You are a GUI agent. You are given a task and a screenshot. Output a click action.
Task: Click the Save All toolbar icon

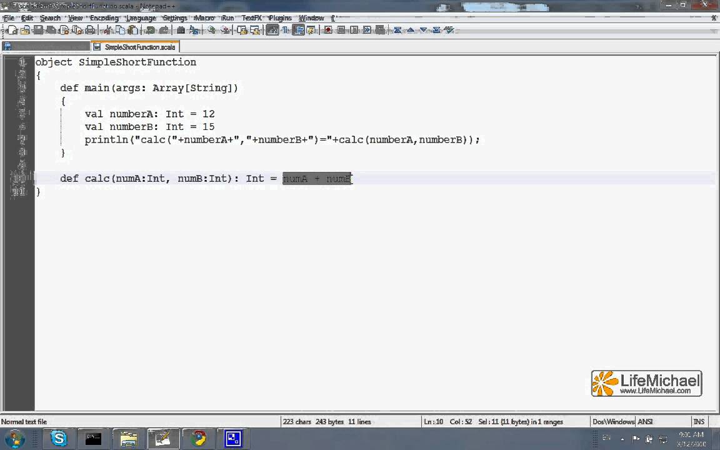(x=51, y=30)
